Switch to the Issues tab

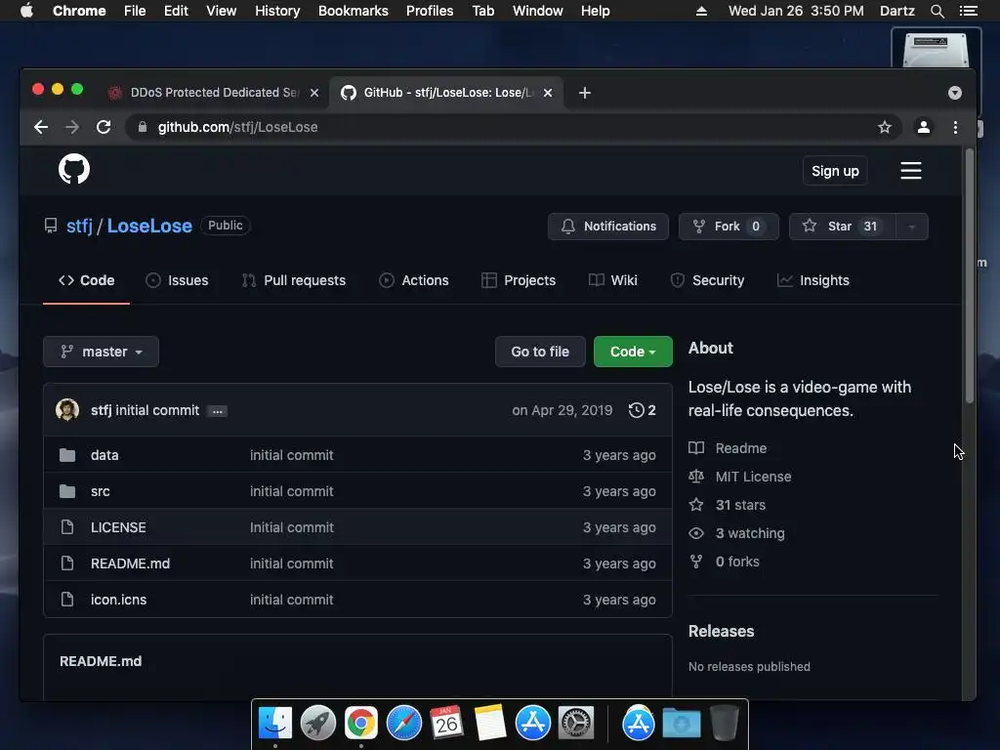(x=177, y=280)
